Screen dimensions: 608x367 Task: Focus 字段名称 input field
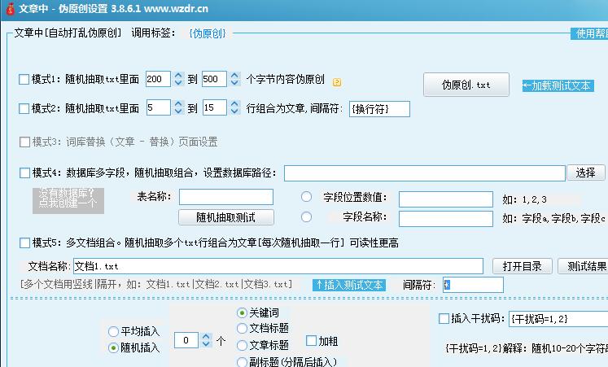point(446,219)
